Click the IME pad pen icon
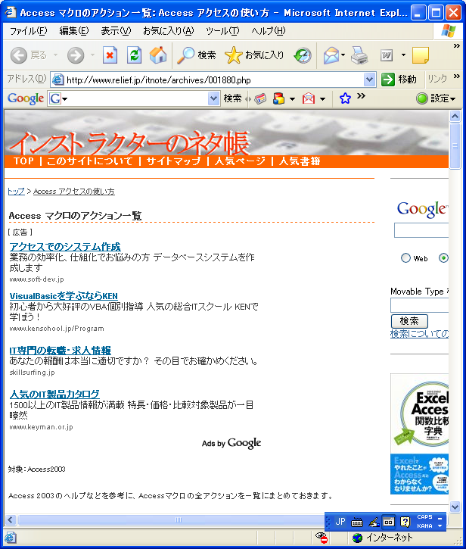The height and width of the screenshot is (549, 466). 373,522
